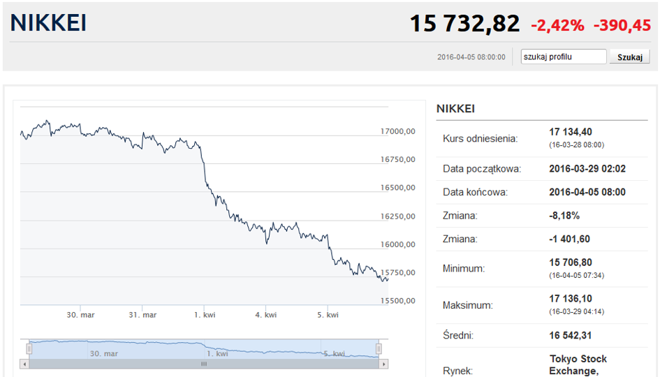
Task: Click the '5. kwi' label on the main chart axis
Action: (328, 315)
